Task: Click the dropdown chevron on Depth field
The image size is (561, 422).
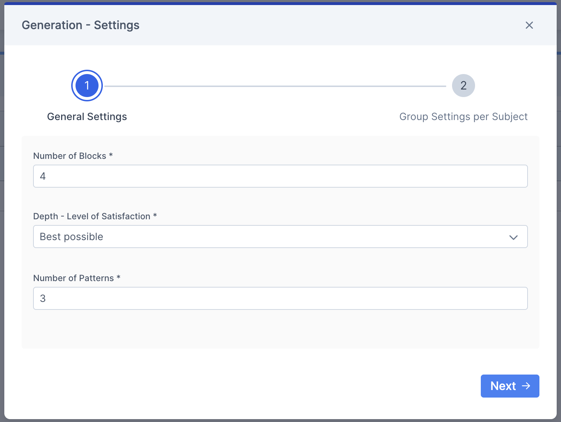Action: coord(514,237)
